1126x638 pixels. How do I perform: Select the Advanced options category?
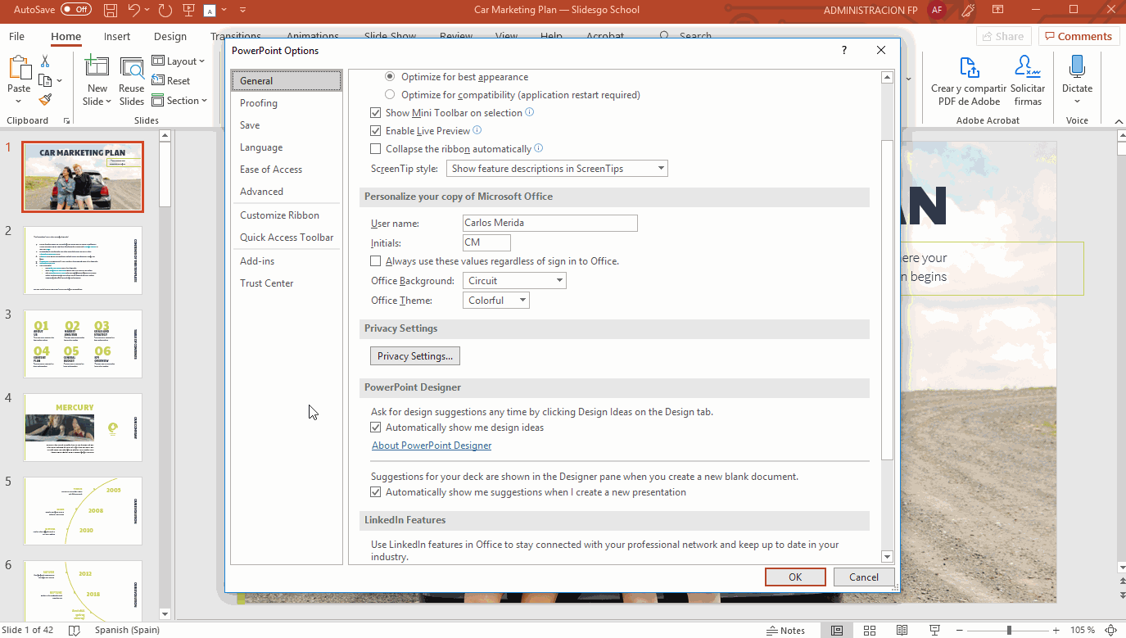(261, 192)
